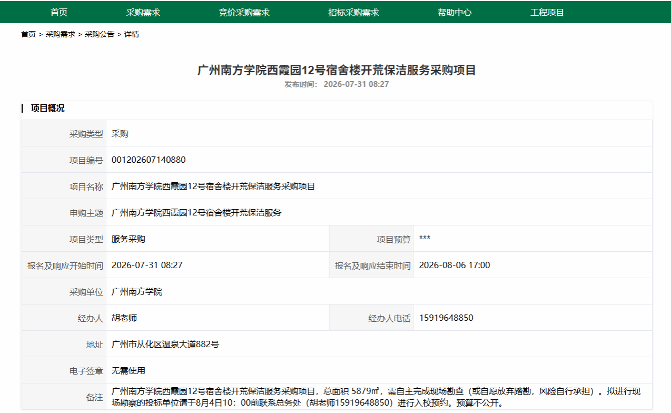
Task: Click the 报名及响应开始时间 label
Action: (65, 265)
